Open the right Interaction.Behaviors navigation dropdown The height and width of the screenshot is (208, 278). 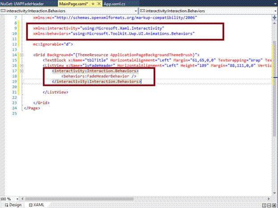[x=276, y=11]
